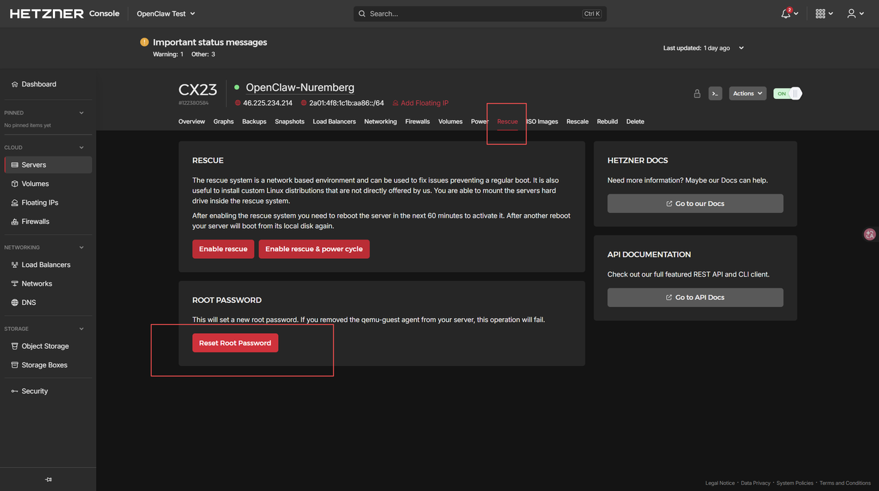Click the Networks sidebar icon
This screenshot has height=491, width=879.
click(15, 284)
